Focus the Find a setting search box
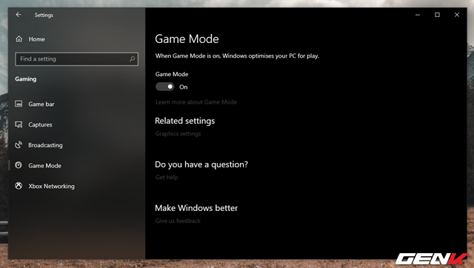 pyautogui.click(x=76, y=59)
